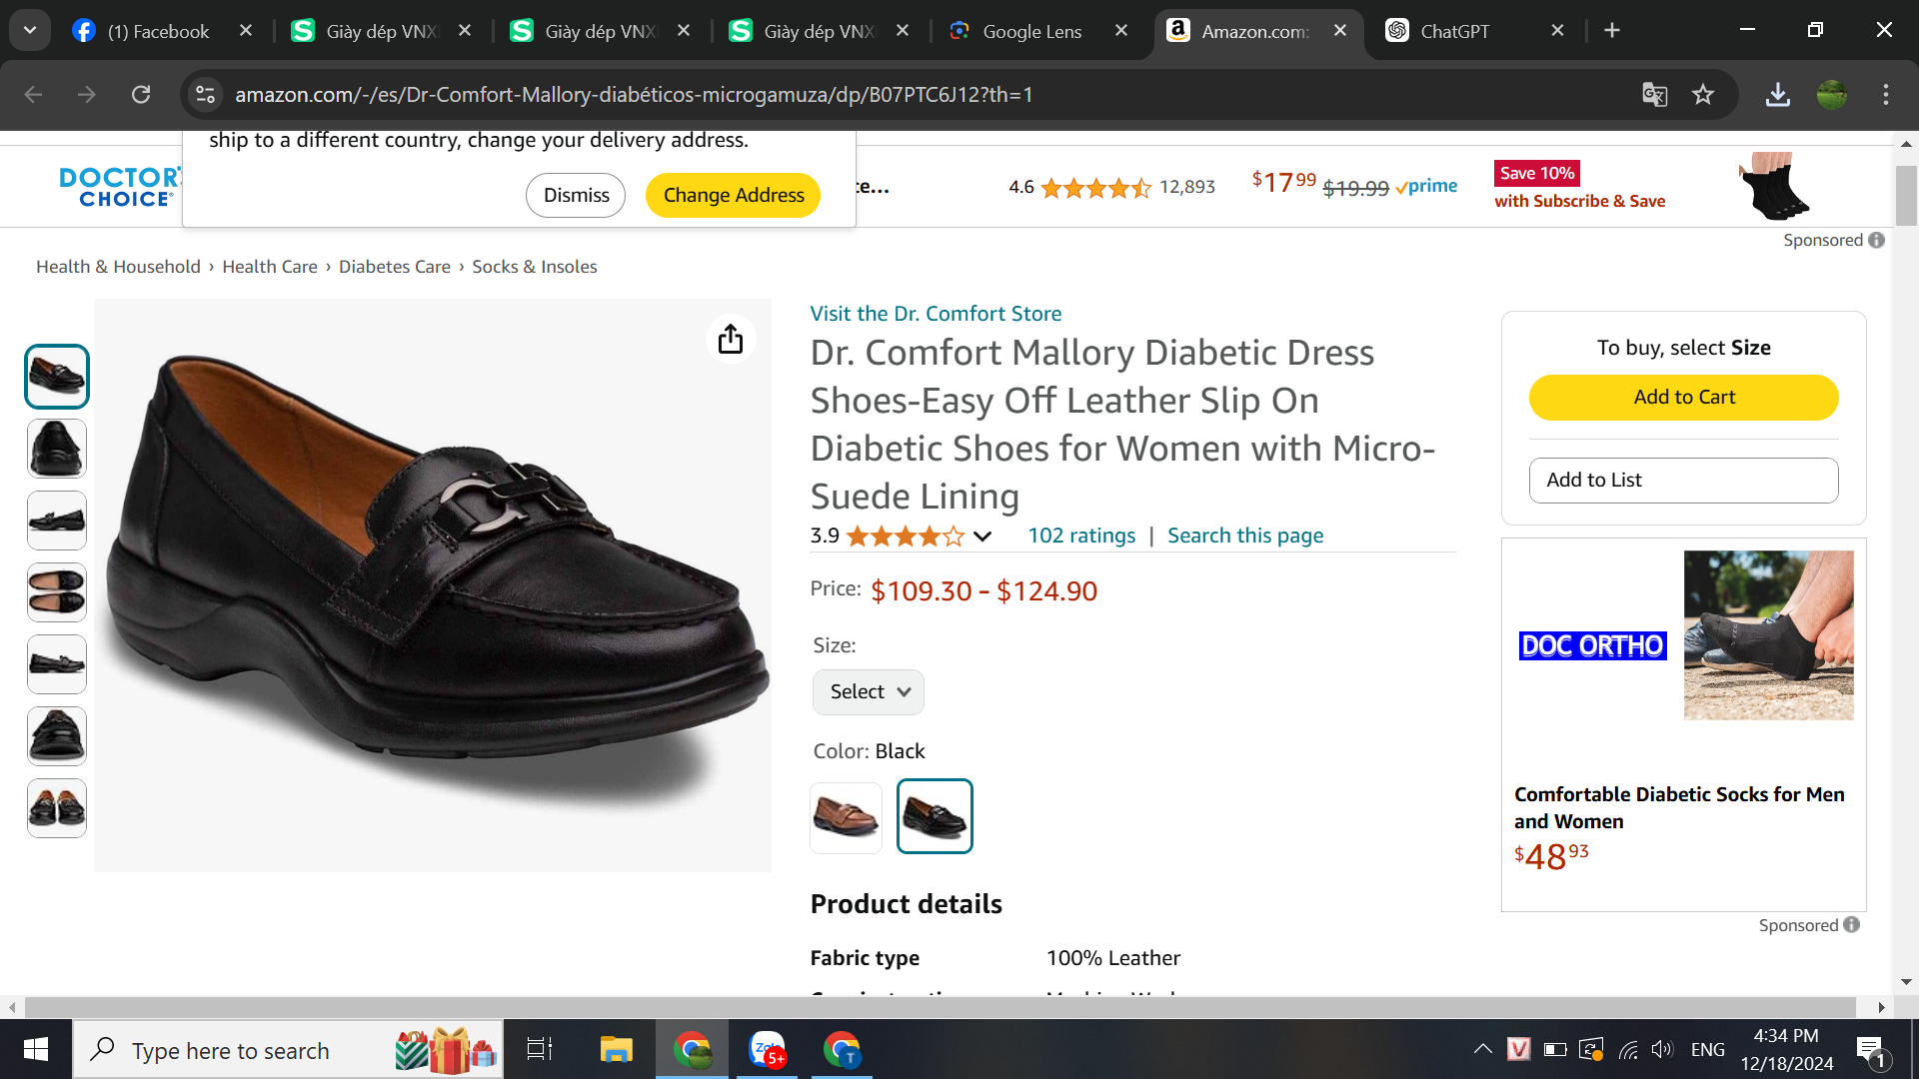This screenshot has height=1079, width=1919.
Task: Select the brown color shoe swatch
Action: pos(846,817)
